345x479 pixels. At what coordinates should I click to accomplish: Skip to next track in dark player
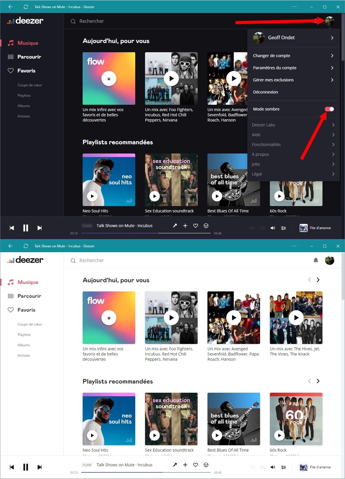click(40, 228)
